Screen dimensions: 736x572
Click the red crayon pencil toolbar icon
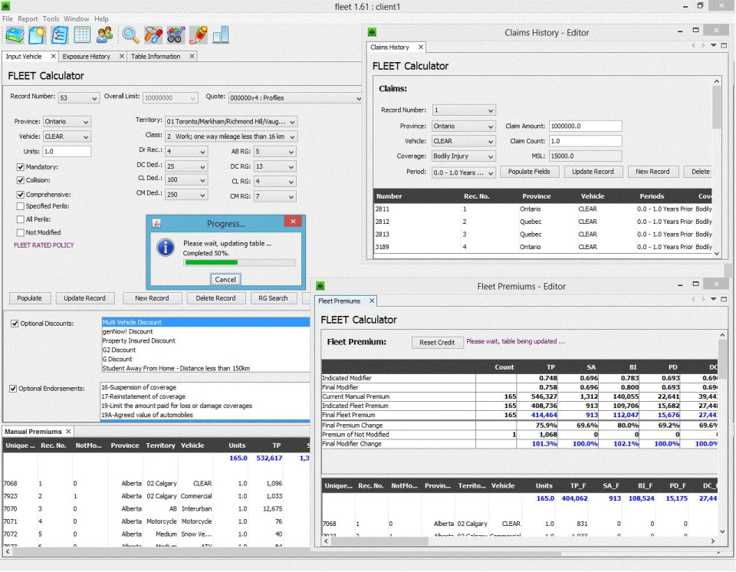[x=199, y=35]
